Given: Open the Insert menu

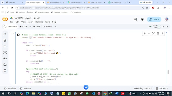Looking at the screenshot, I should 31,22.
